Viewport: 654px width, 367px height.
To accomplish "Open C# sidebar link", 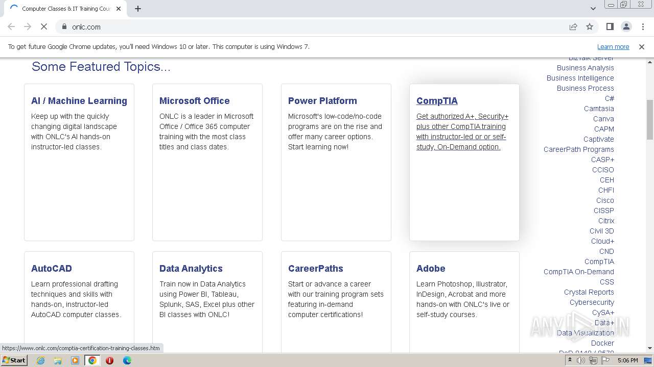I will (x=610, y=98).
